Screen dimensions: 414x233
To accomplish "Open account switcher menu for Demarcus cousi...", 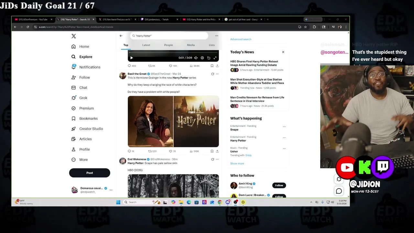I will 111,190.
